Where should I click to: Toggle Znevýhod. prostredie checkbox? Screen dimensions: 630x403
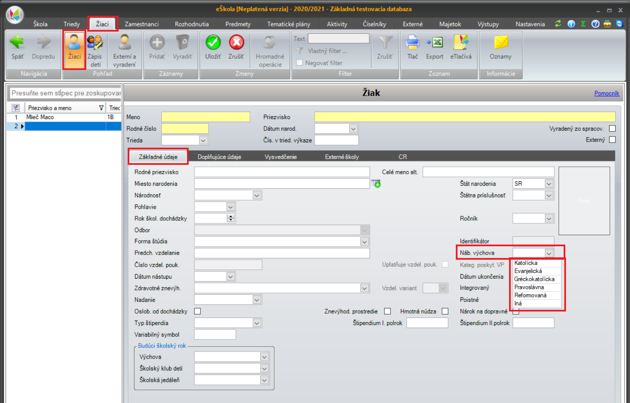[387, 311]
